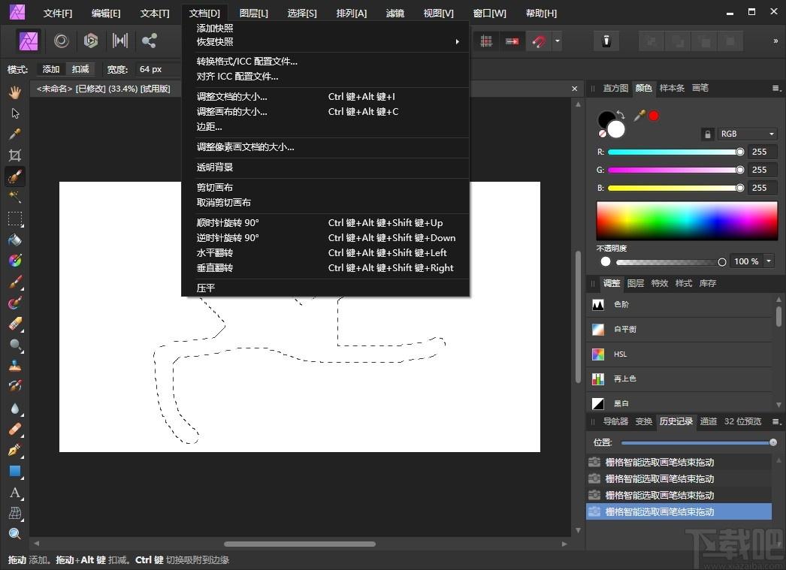Pick a color from the spectrum box
Image resolution: width=786 pixels, height=570 pixels.
687,221
